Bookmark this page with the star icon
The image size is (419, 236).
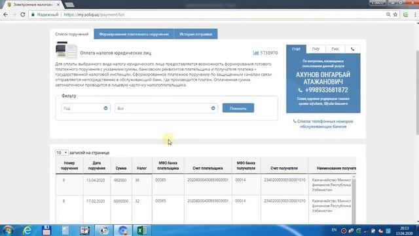coord(395,14)
